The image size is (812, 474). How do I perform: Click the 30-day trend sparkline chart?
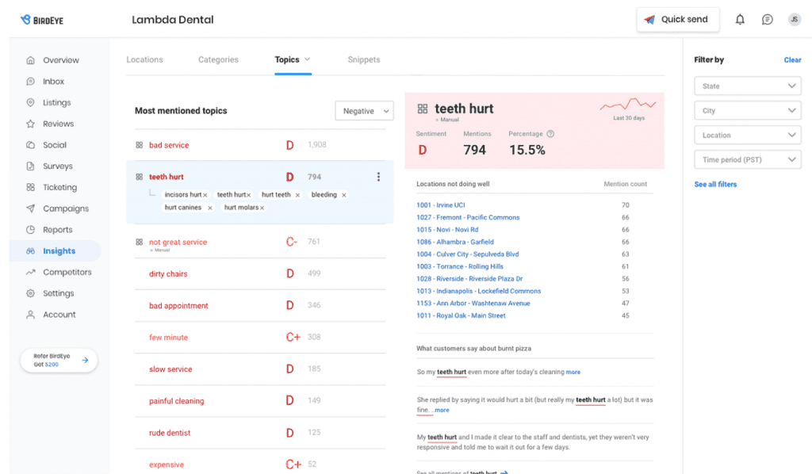pos(628,105)
